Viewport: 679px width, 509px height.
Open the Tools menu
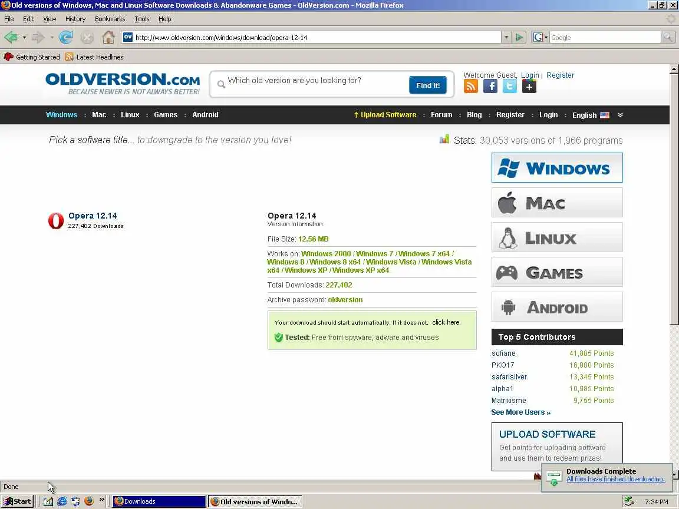tap(141, 19)
